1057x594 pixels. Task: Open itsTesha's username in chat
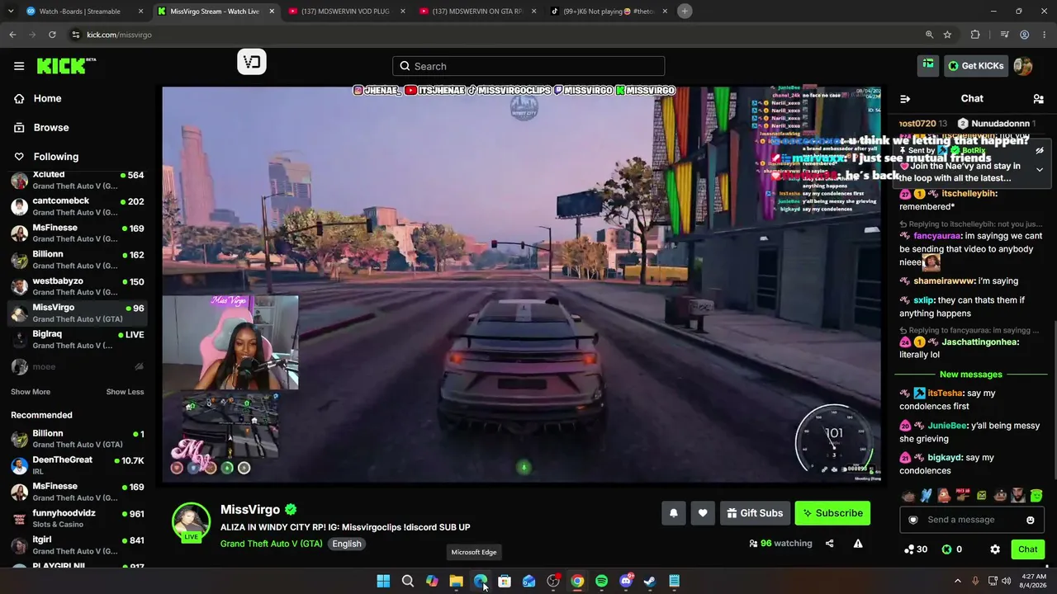pos(945,394)
